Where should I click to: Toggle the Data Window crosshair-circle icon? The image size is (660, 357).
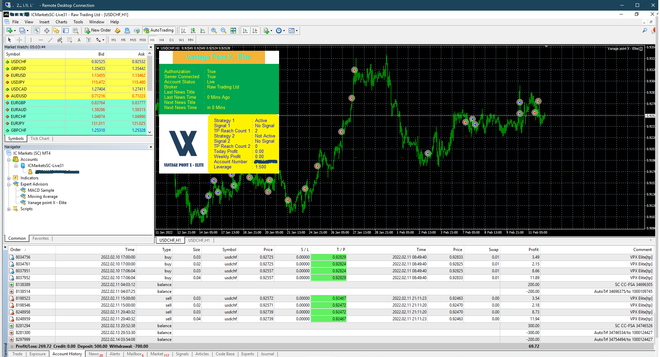47,31
